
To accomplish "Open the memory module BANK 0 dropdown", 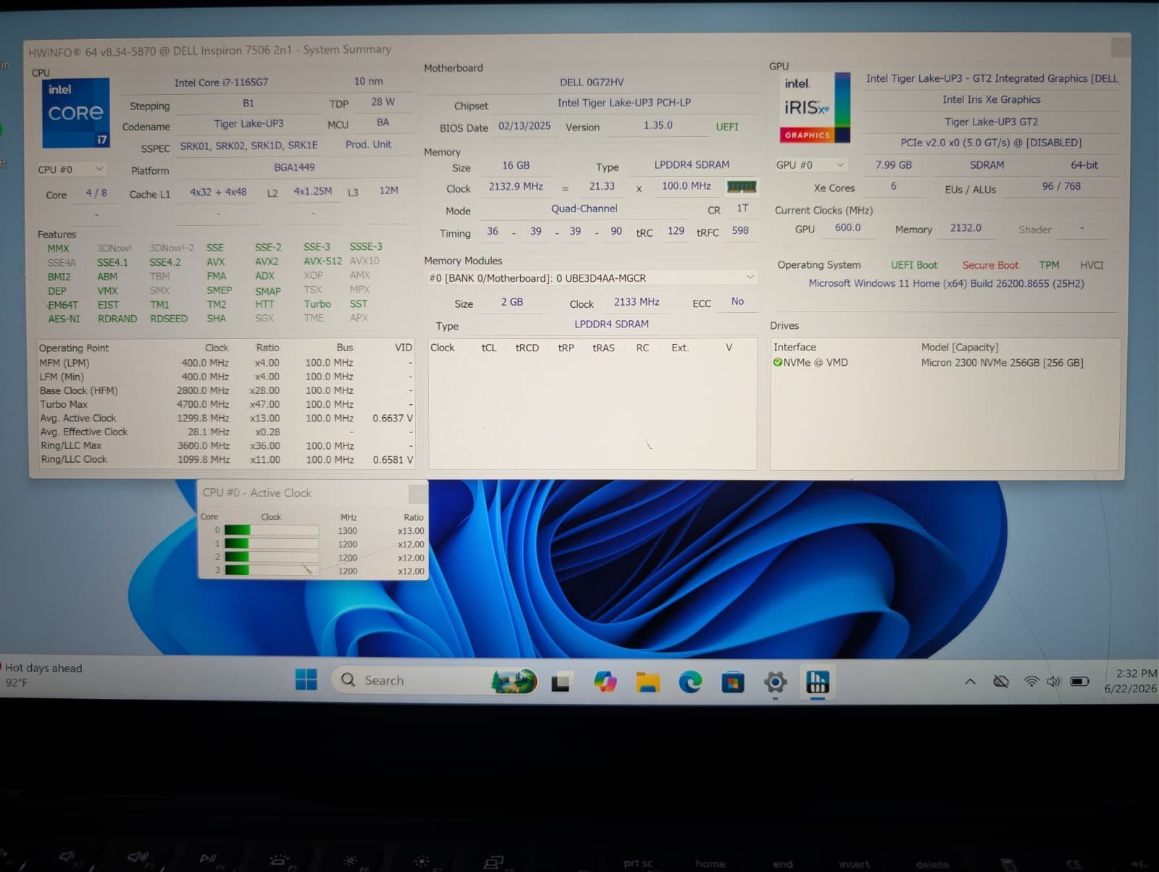I will [591, 278].
